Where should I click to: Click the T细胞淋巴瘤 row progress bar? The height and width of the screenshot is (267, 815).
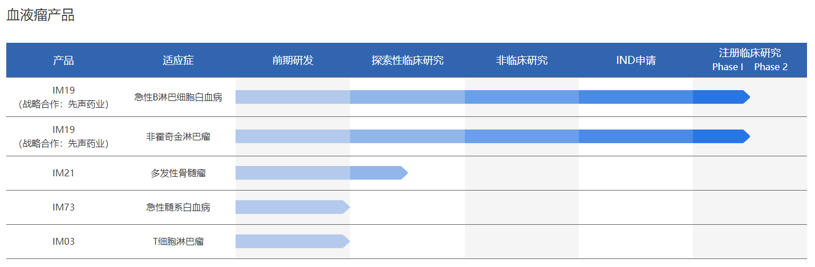pyautogui.click(x=291, y=241)
